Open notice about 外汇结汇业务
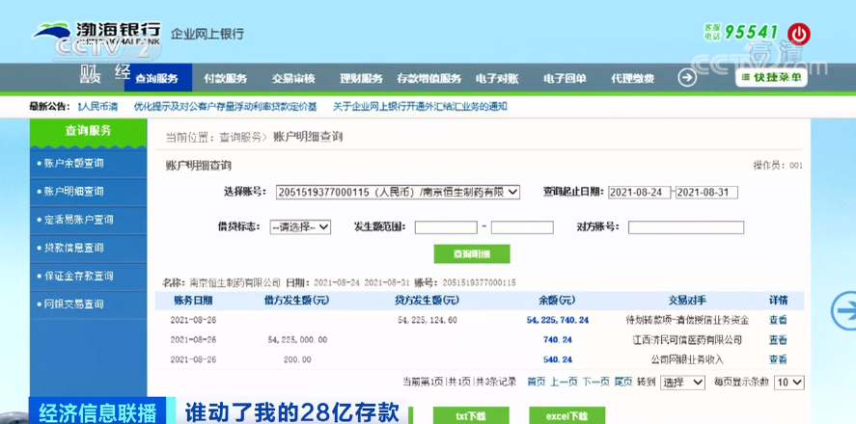This screenshot has width=856, height=424. [x=420, y=107]
